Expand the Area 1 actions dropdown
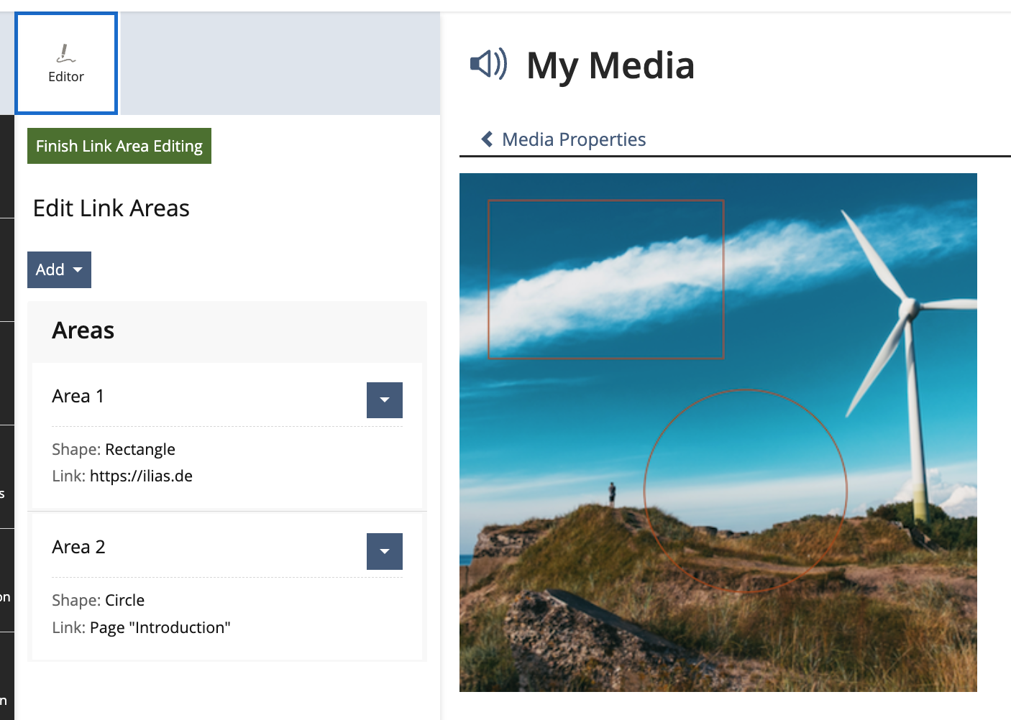1011x720 pixels. (384, 400)
